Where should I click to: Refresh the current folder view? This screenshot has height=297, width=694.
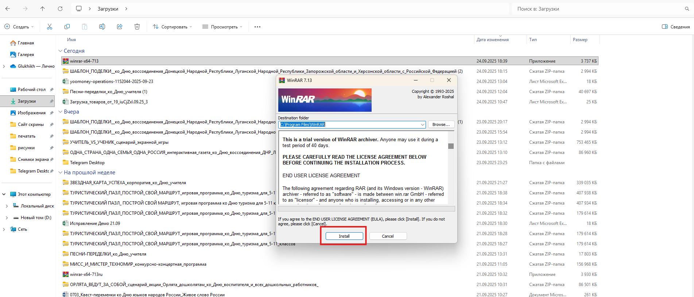(60, 9)
